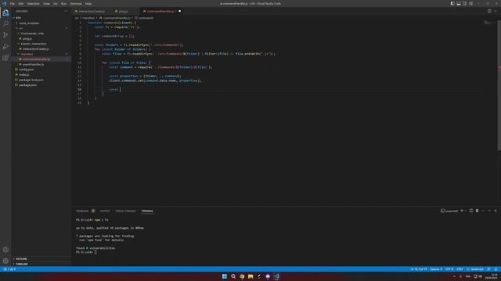Open the File menu
This screenshot has width=501, height=281.
tap(13, 3)
